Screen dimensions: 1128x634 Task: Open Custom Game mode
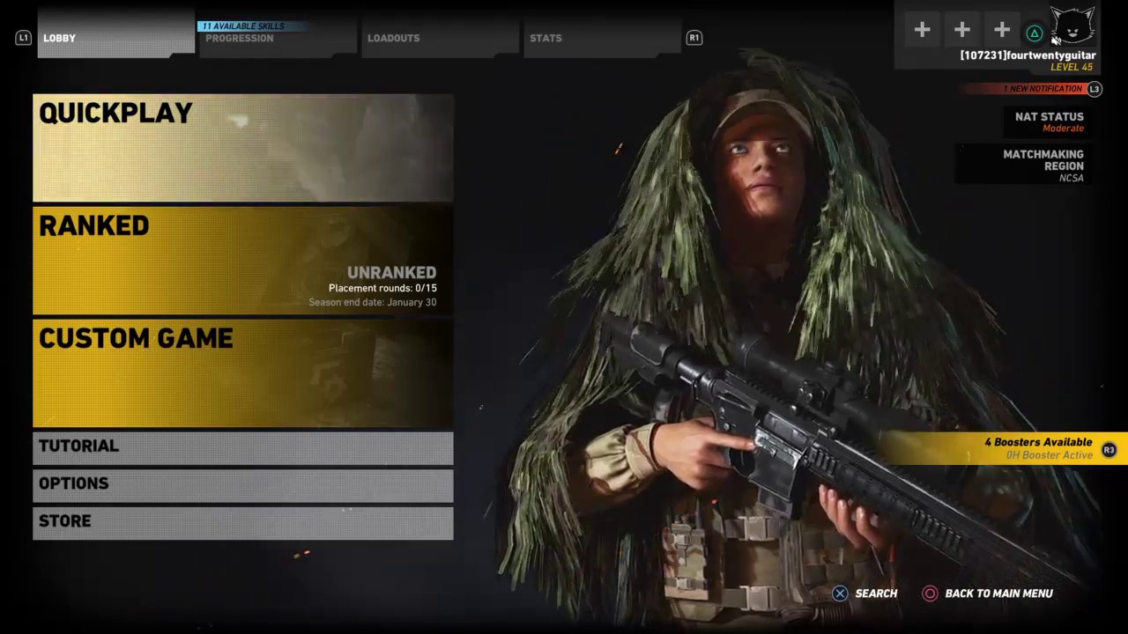[x=243, y=373]
